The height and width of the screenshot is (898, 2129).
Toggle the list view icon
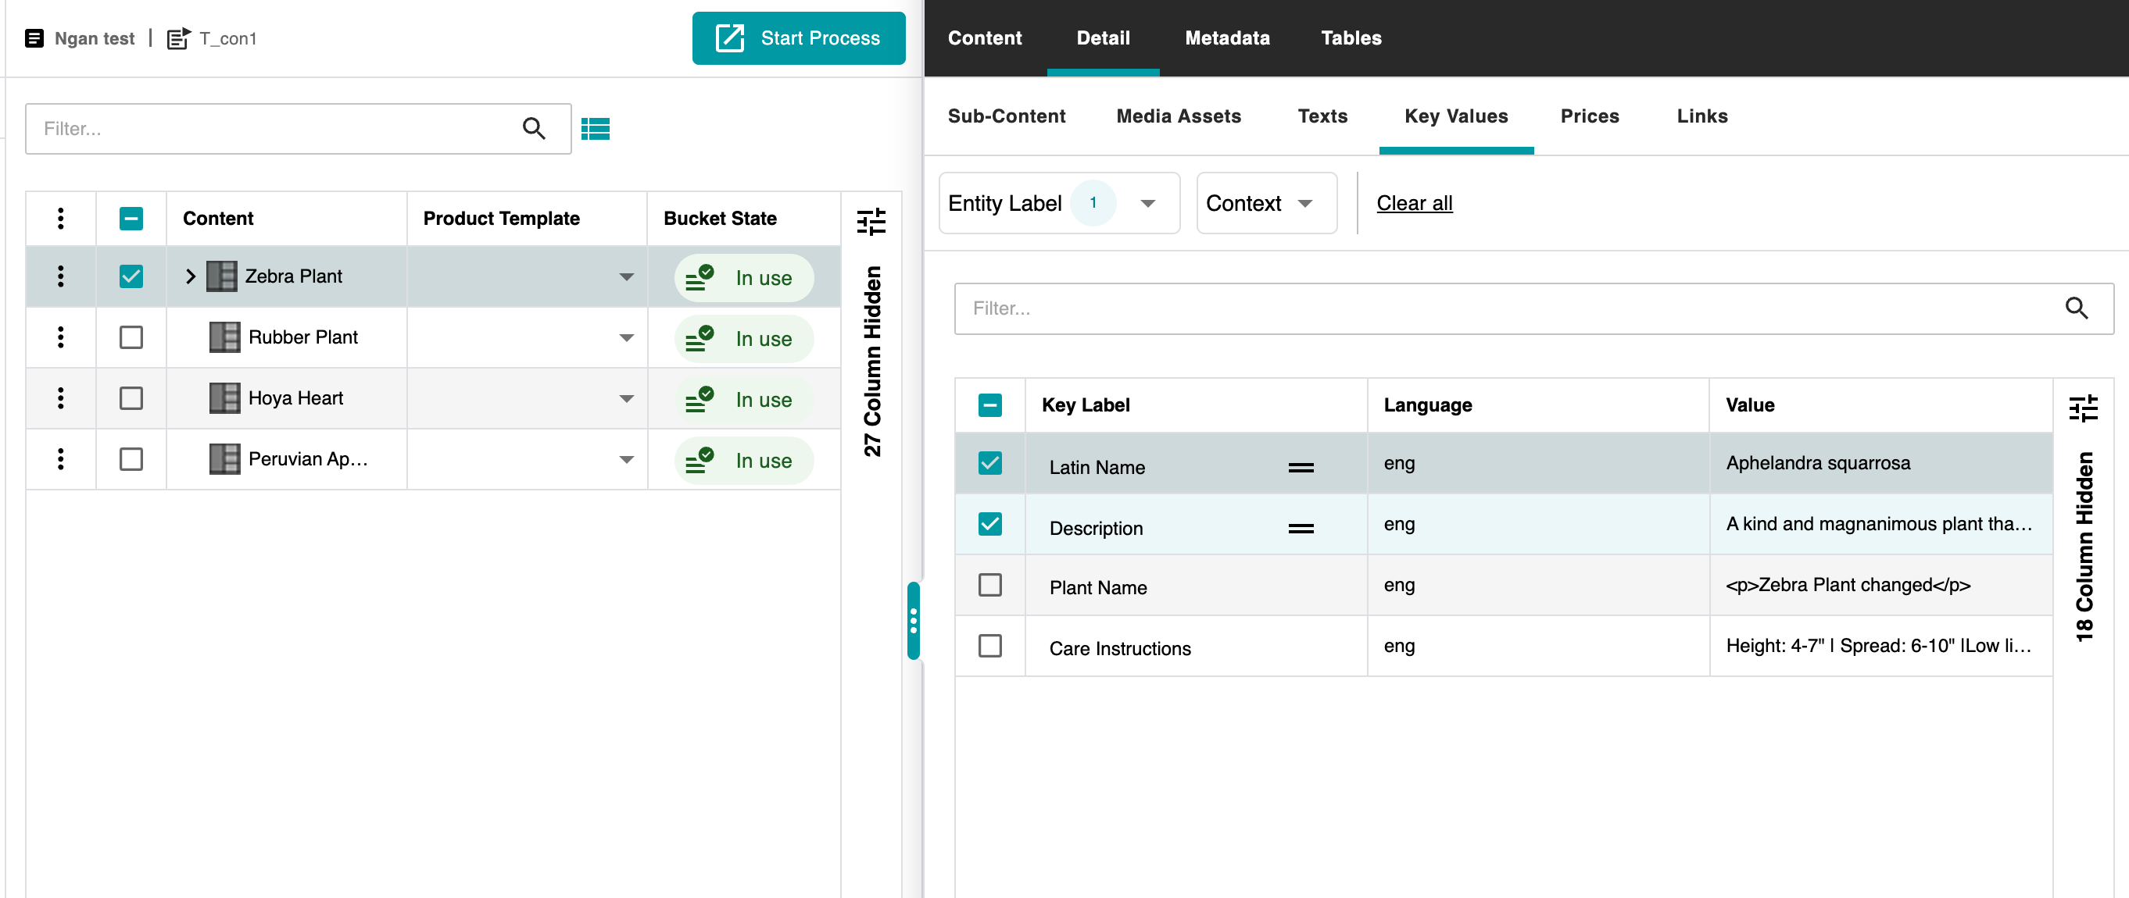tap(595, 129)
